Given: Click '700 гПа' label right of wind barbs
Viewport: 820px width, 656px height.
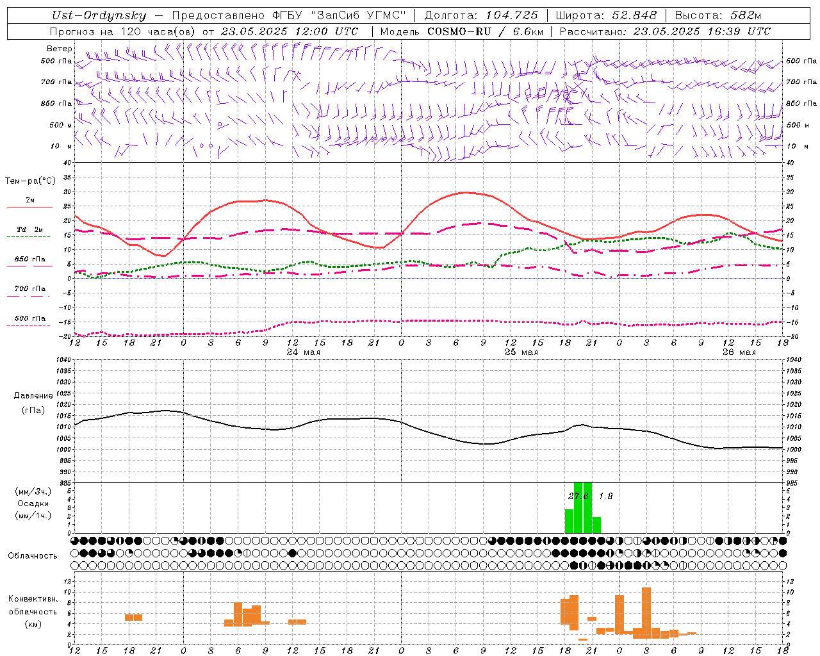Looking at the screenshot, I should pos(801,82).
